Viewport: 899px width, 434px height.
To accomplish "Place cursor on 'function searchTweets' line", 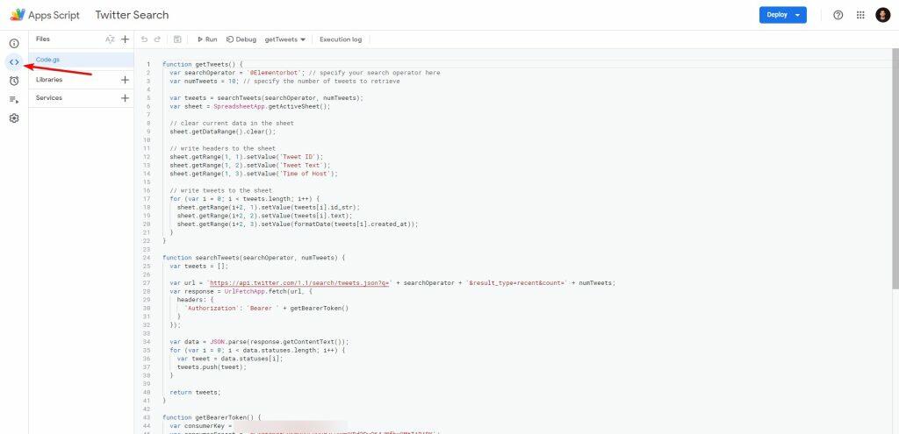I will click(254, 258).
